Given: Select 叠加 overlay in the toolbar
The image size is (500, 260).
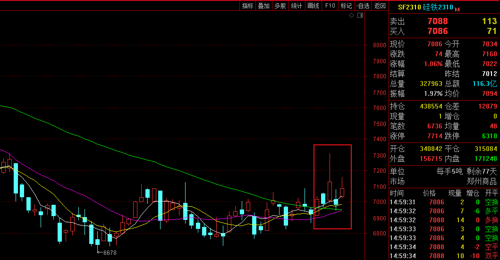Looking at the screenshot, I should [x=264, y=6].
